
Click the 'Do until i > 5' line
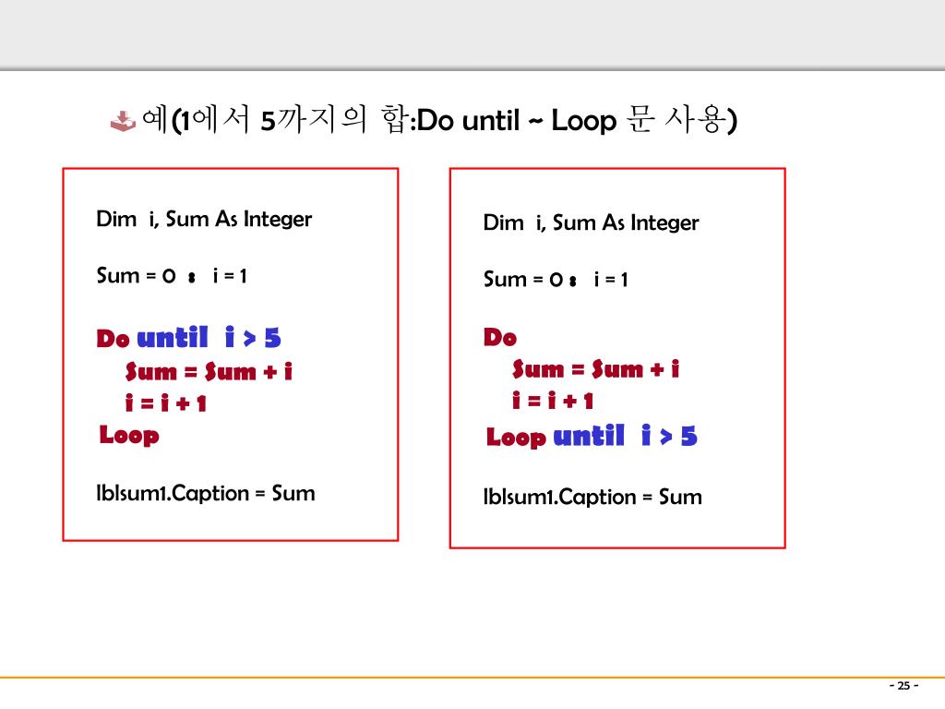[188, 338]
